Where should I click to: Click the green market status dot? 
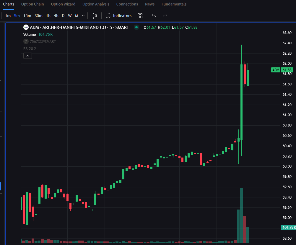(x=136, y=27)
